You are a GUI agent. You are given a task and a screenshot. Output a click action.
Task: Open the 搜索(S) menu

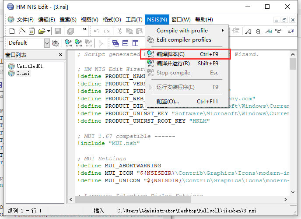[68, 20]
